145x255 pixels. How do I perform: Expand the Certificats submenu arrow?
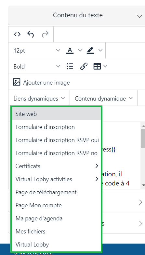coord(97,166)
